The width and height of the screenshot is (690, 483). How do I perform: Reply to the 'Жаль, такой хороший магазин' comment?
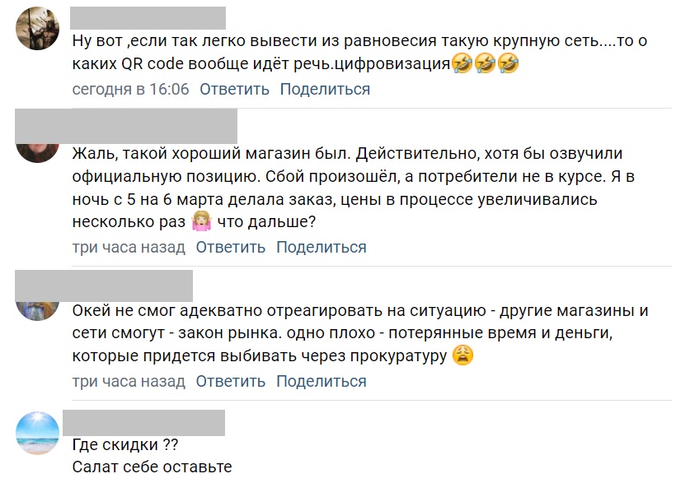click(231, 247)
